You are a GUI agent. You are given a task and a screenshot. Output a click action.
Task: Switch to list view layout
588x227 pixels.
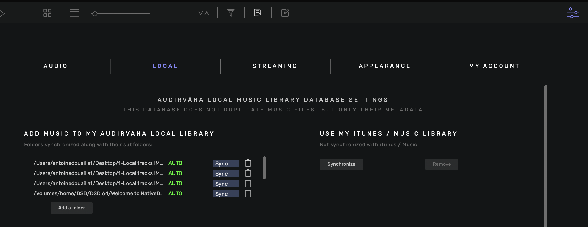(75, 13)
